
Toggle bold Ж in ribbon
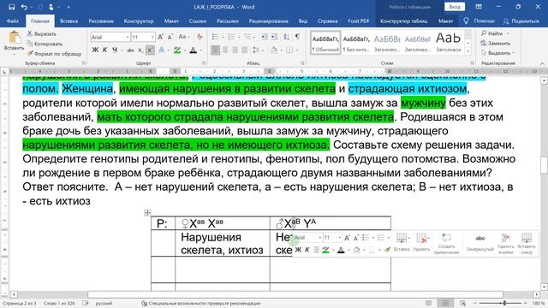(95, 50)
